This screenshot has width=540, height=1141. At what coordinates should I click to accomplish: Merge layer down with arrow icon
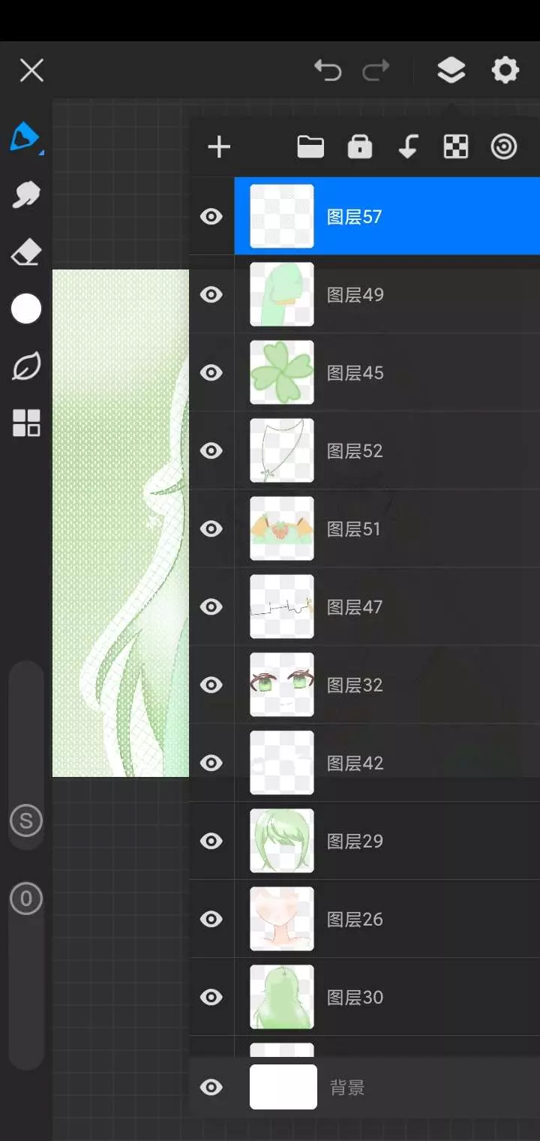[408, 147]
